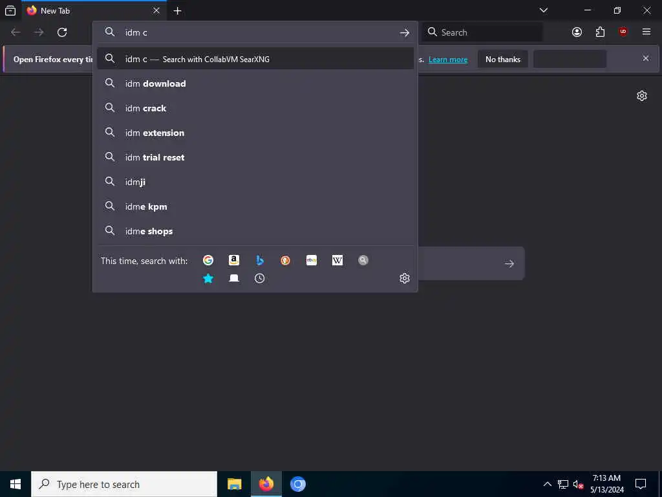Click the No thanks button
Viewport: 662px width, 497px height.
click(x=503, y=59)
